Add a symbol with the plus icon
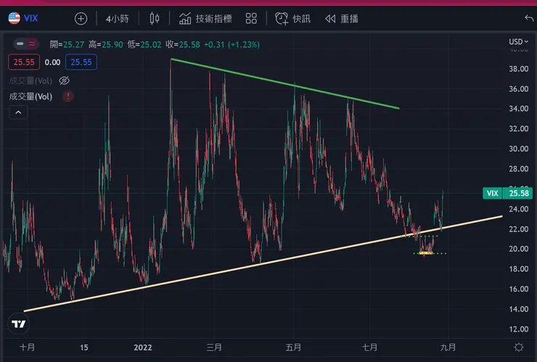 tap(81, 18)
